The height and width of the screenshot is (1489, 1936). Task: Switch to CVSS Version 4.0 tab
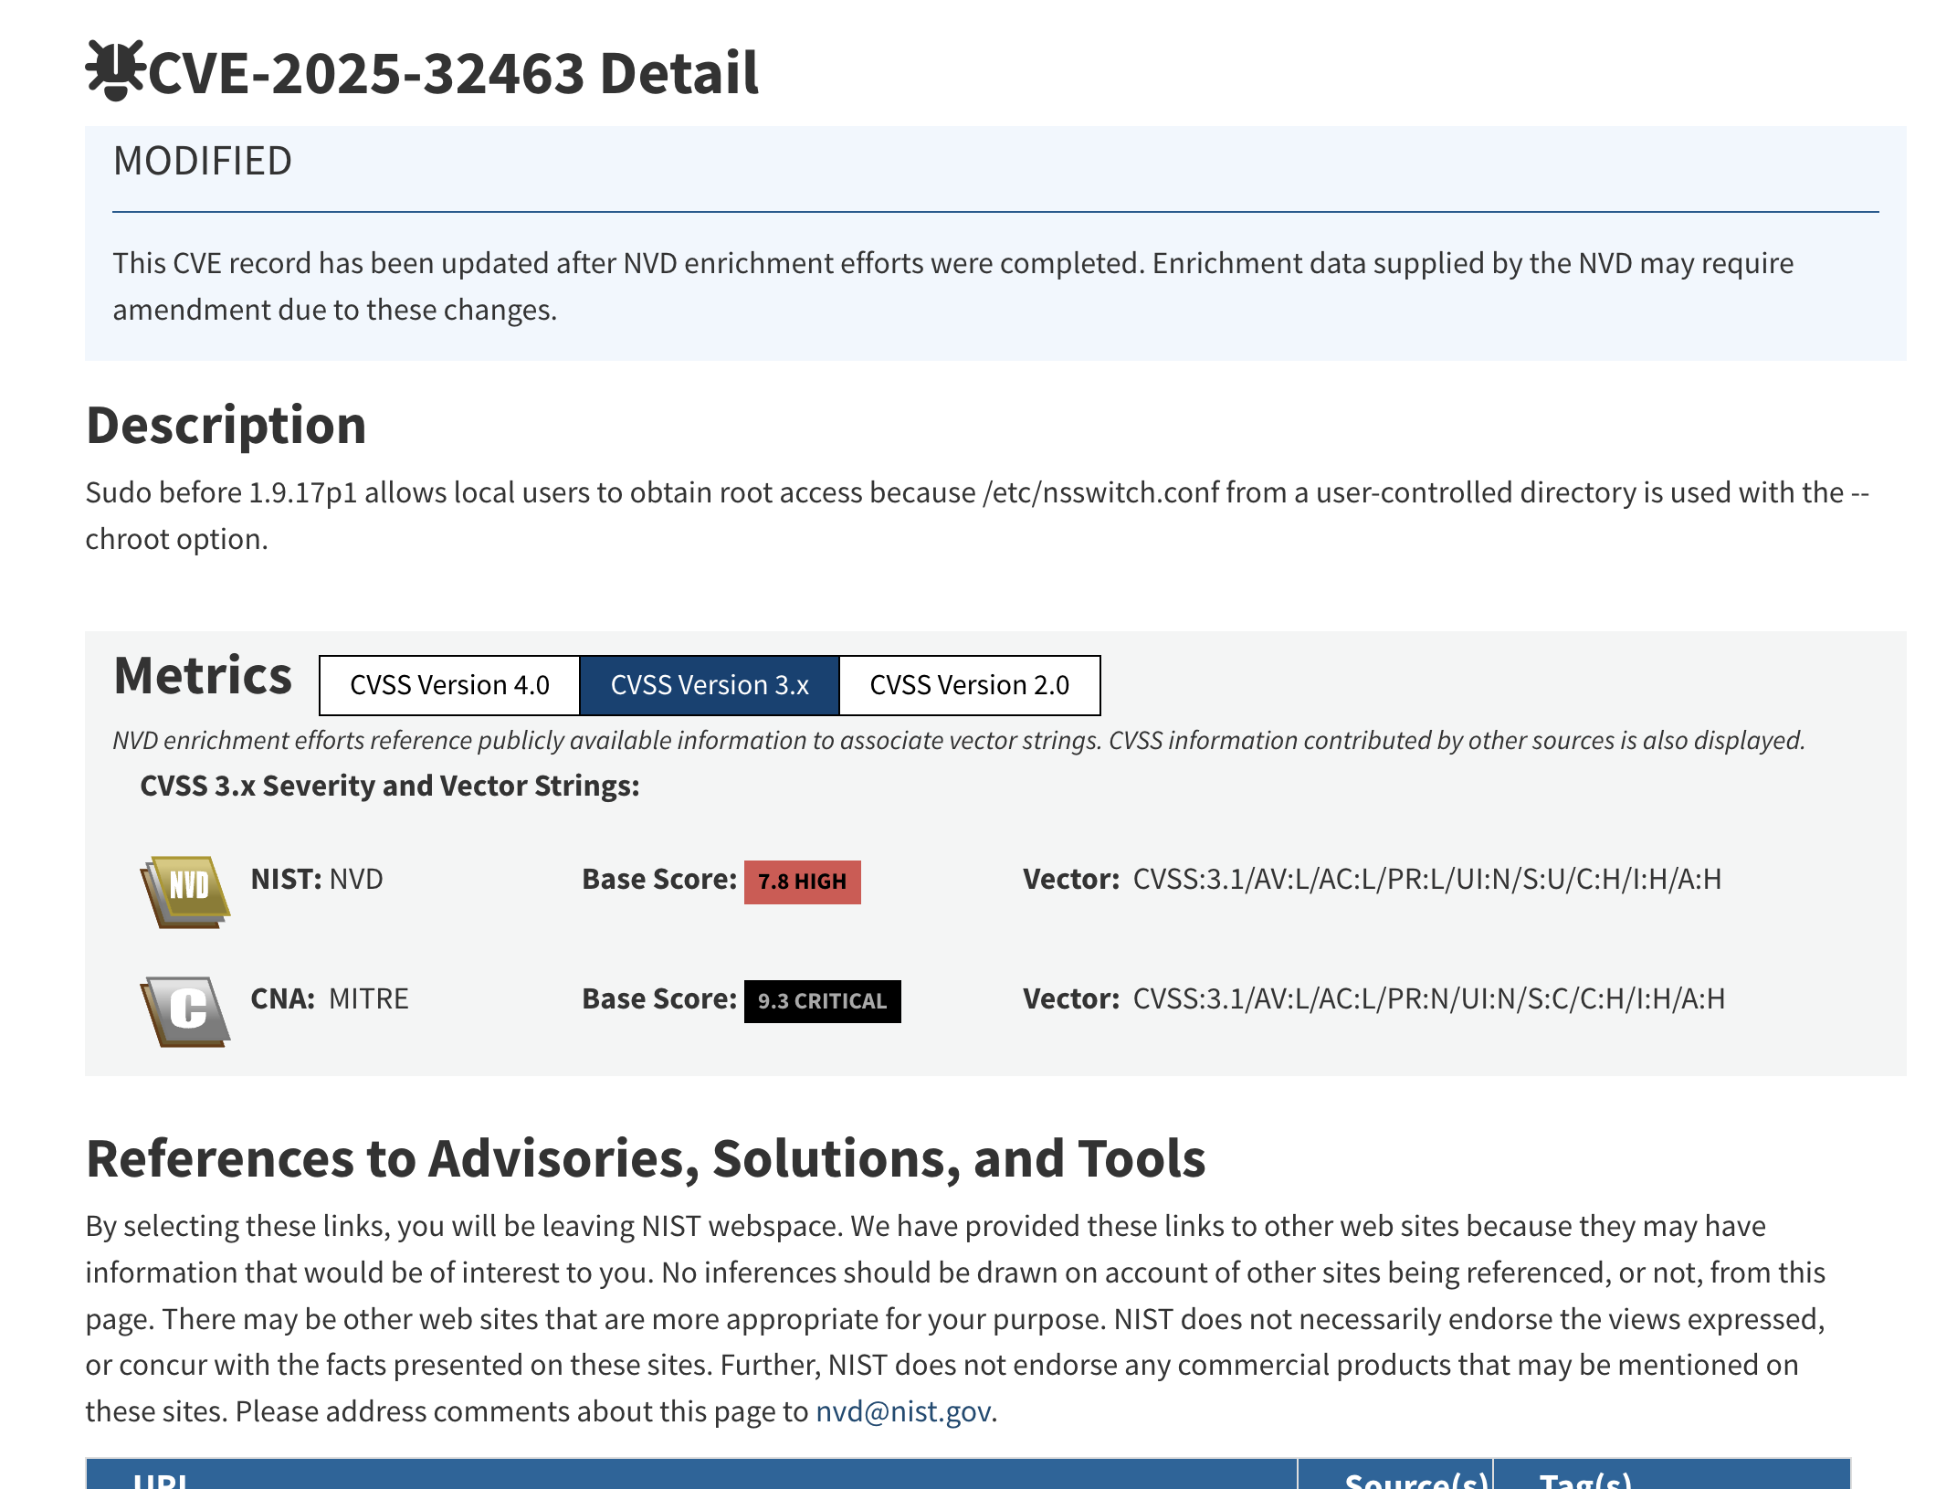point(449,685)
